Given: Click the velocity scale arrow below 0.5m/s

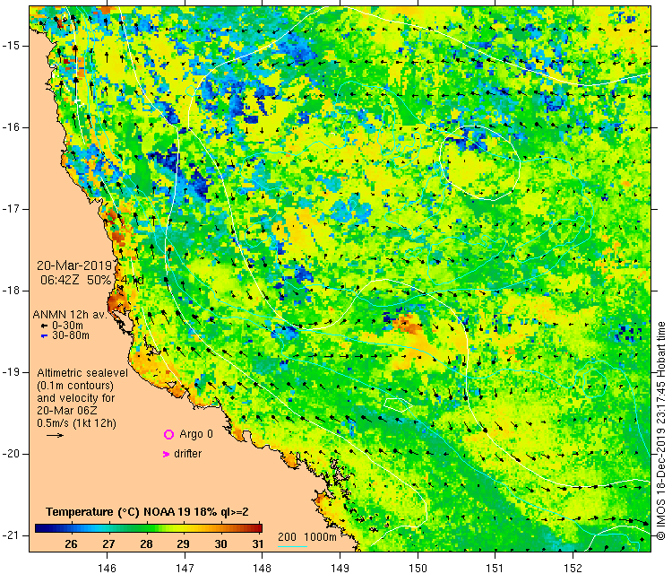Looking at the screenshot, I should [55, 436].
